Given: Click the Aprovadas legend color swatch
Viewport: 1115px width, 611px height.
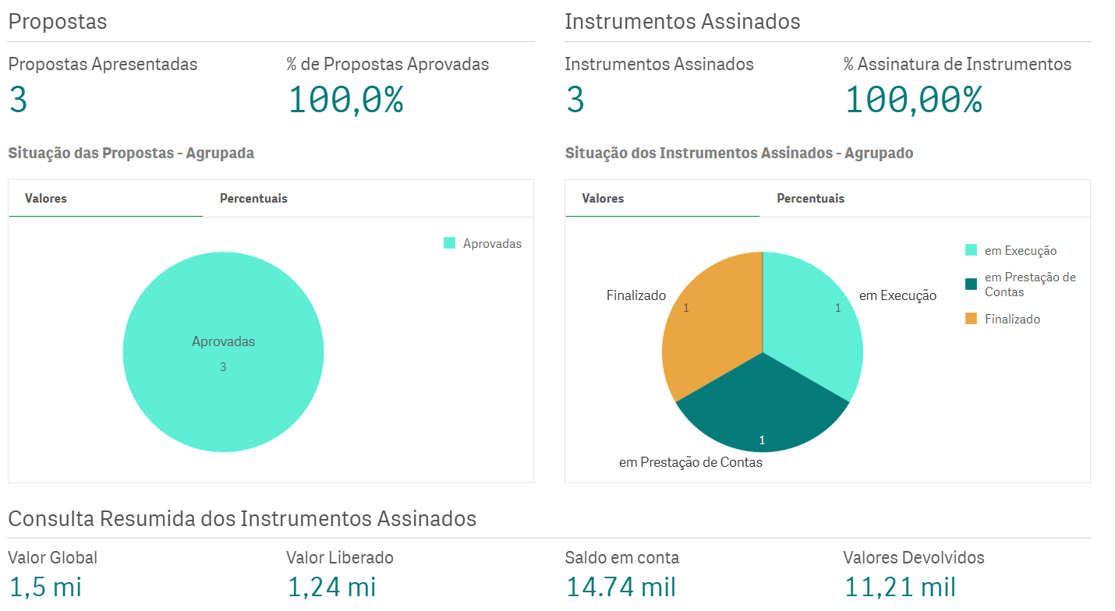Looking at the screenshot, I should pos(449,244).
